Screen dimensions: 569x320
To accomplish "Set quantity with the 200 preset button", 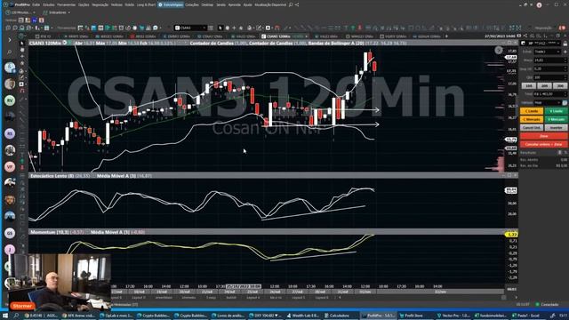I will click(544, 86).
